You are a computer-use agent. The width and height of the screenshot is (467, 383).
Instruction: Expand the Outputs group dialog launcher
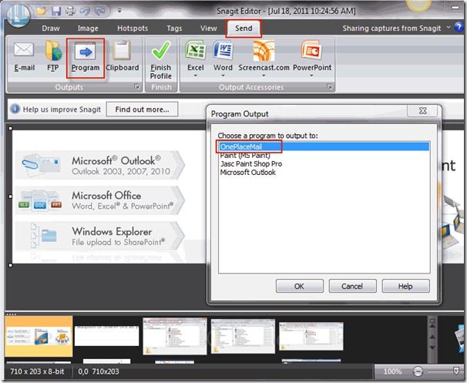136,88
